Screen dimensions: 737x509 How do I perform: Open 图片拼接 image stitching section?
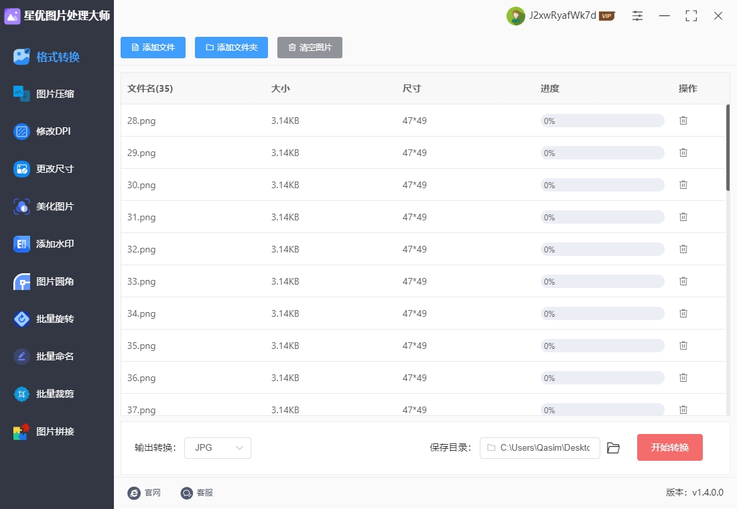(55, 431)
